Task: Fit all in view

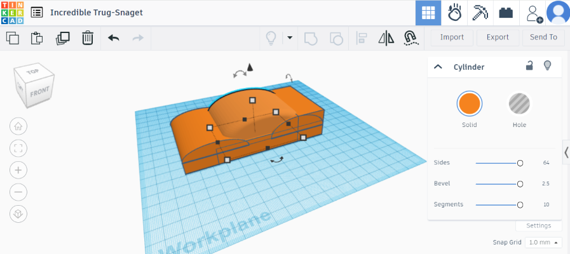Action: [18, 148]
